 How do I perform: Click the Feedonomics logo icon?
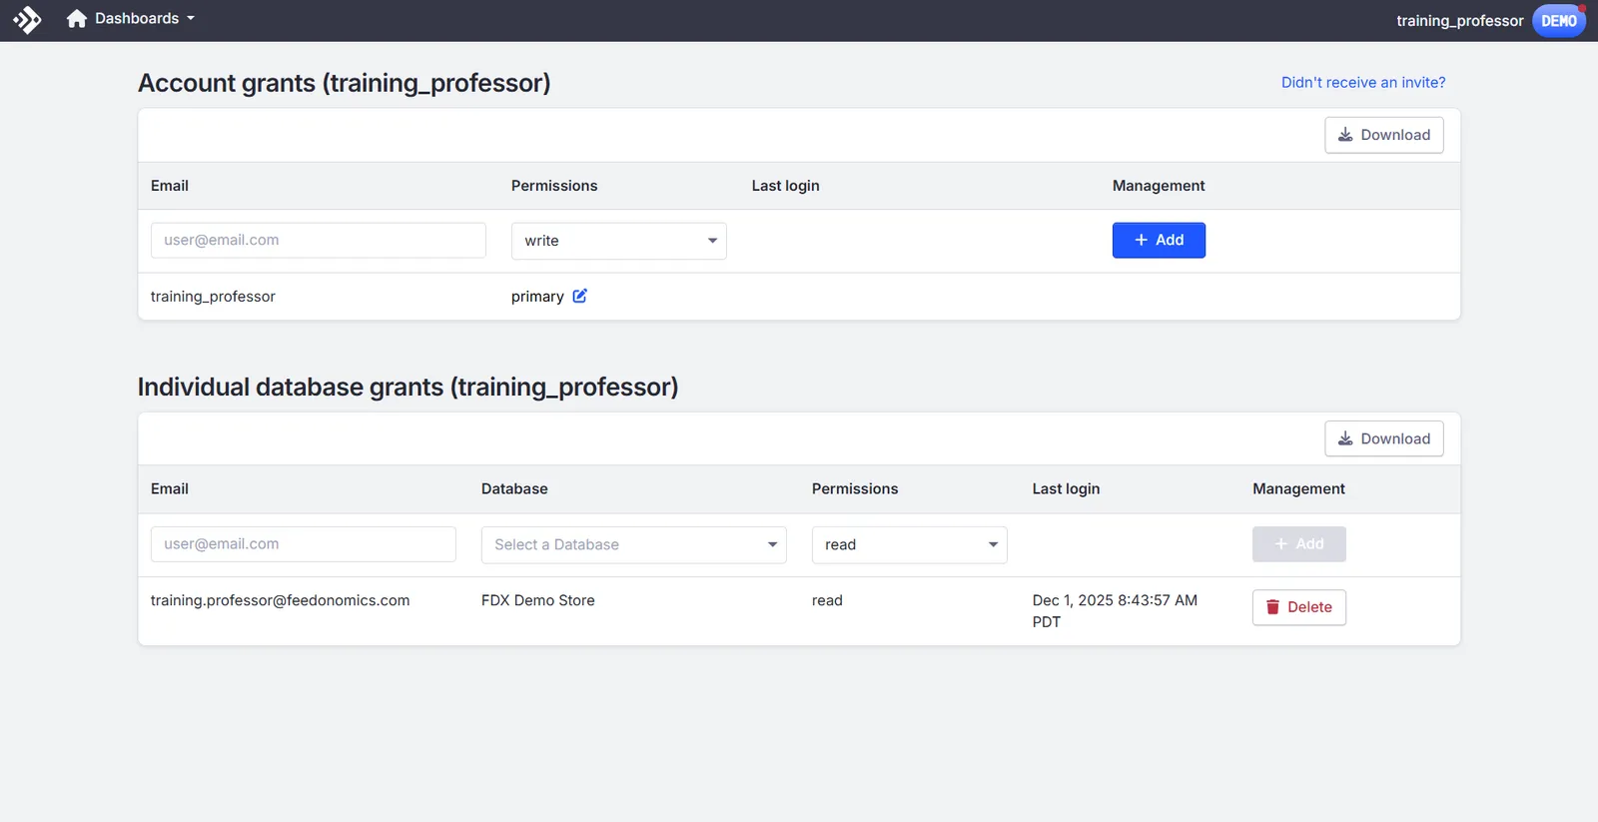click(27, 20)
